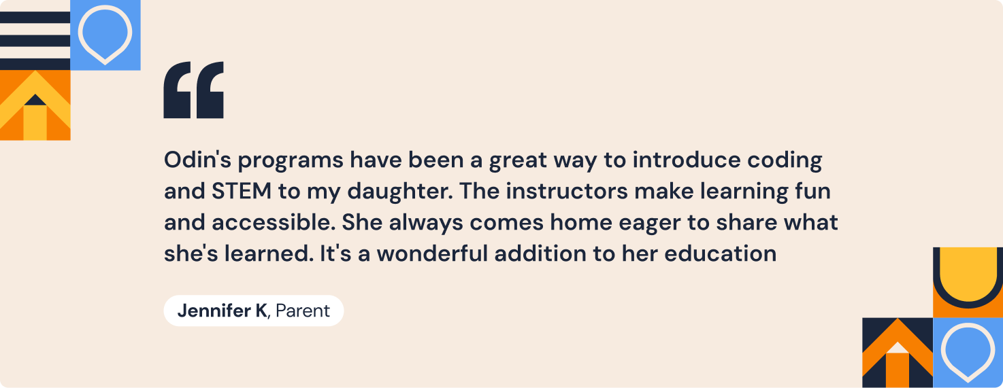Viewport: 1003px width, 388px height.
Task: Click the word Parent in the pill
Action: click(303, 311)
